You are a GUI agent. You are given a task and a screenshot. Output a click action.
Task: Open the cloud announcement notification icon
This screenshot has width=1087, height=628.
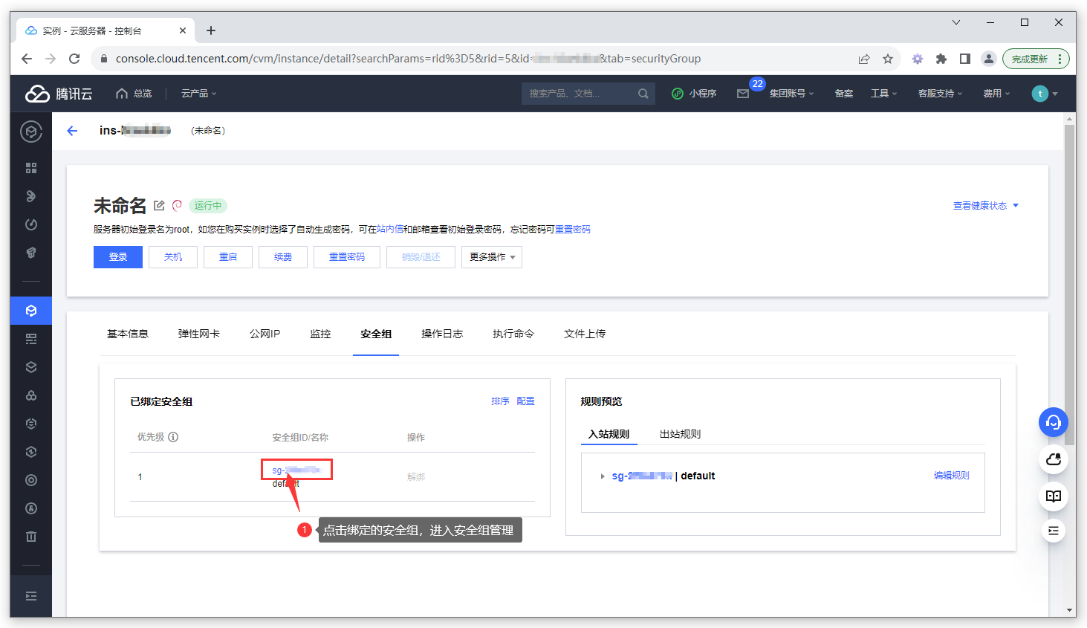1053,459
